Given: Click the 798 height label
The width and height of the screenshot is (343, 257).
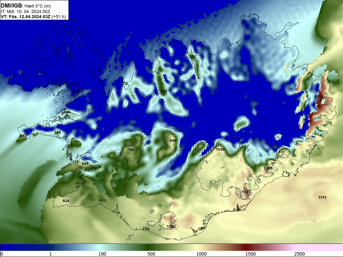Looking at the screenshot, I should 57,132.
